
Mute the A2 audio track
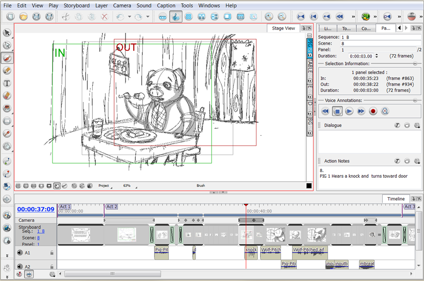pos(19,266)
